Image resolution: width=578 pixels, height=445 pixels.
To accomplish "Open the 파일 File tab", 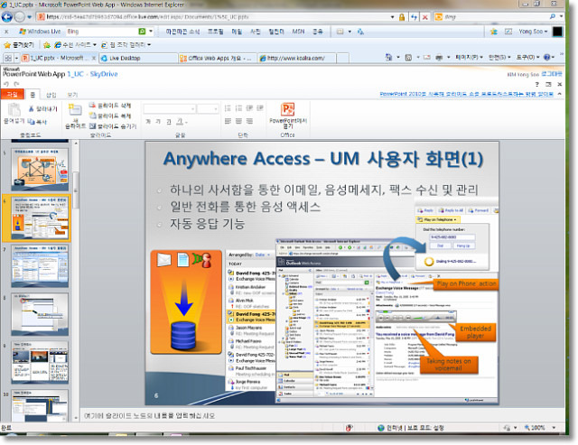I will [12, 94].
